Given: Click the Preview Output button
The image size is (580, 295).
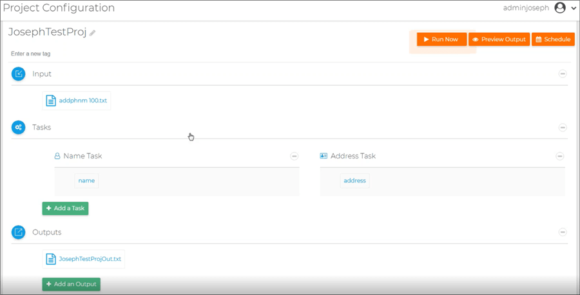Looking at the screenshot, I should point(499,39).
